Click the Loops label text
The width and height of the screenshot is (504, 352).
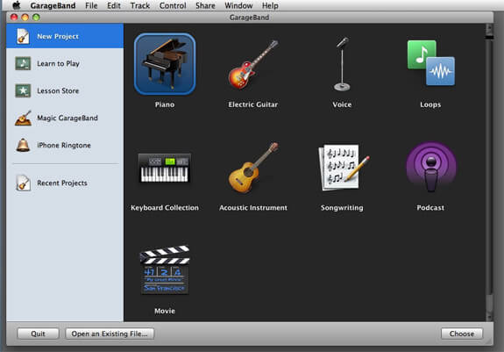pos(430,104)
